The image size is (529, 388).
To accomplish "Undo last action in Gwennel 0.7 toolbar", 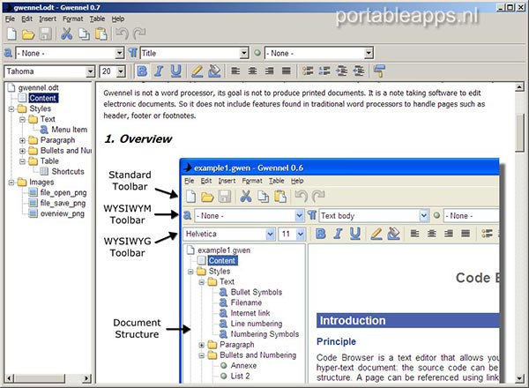I will (x=123, y=34).
